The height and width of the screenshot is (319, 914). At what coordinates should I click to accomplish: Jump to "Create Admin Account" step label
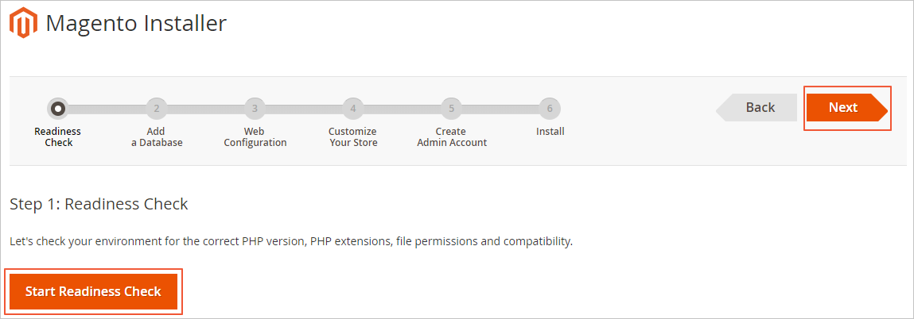(x=451, y=137)
